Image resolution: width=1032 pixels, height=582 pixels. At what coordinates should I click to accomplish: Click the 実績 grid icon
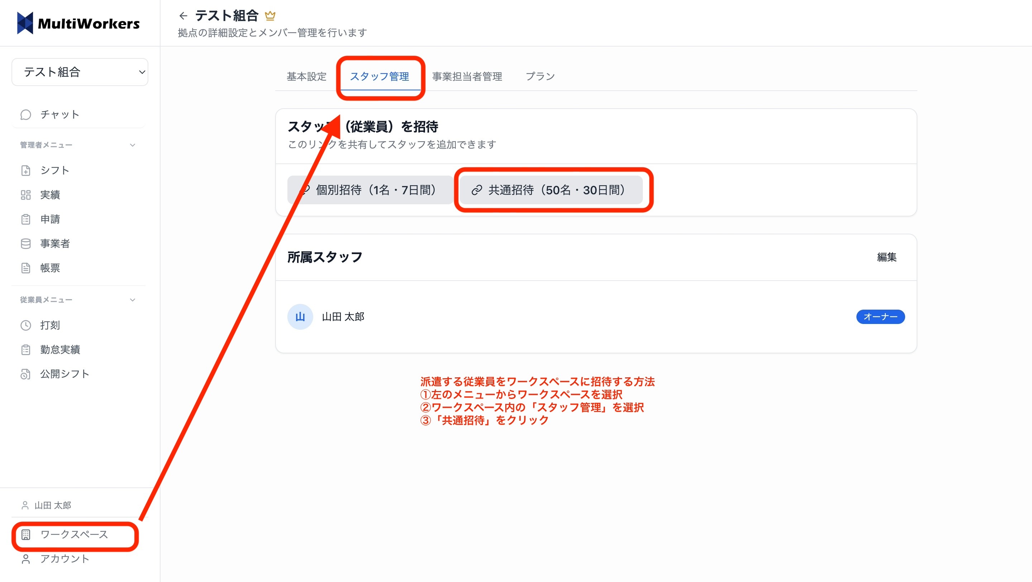coord(26,195)
